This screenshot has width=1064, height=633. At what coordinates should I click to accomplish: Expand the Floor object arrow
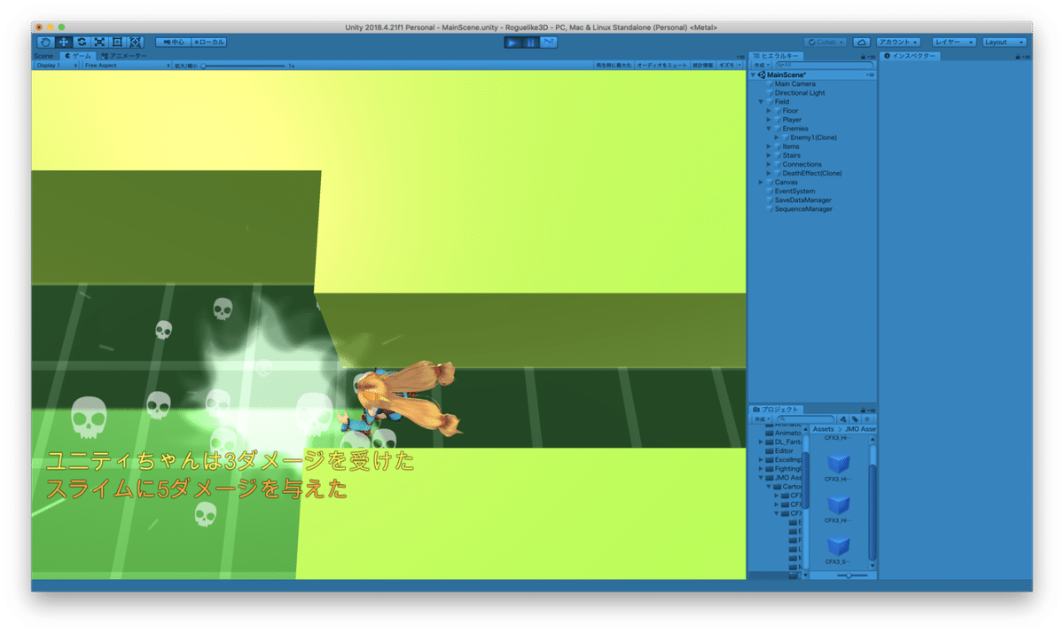click(x=769, y=110)
